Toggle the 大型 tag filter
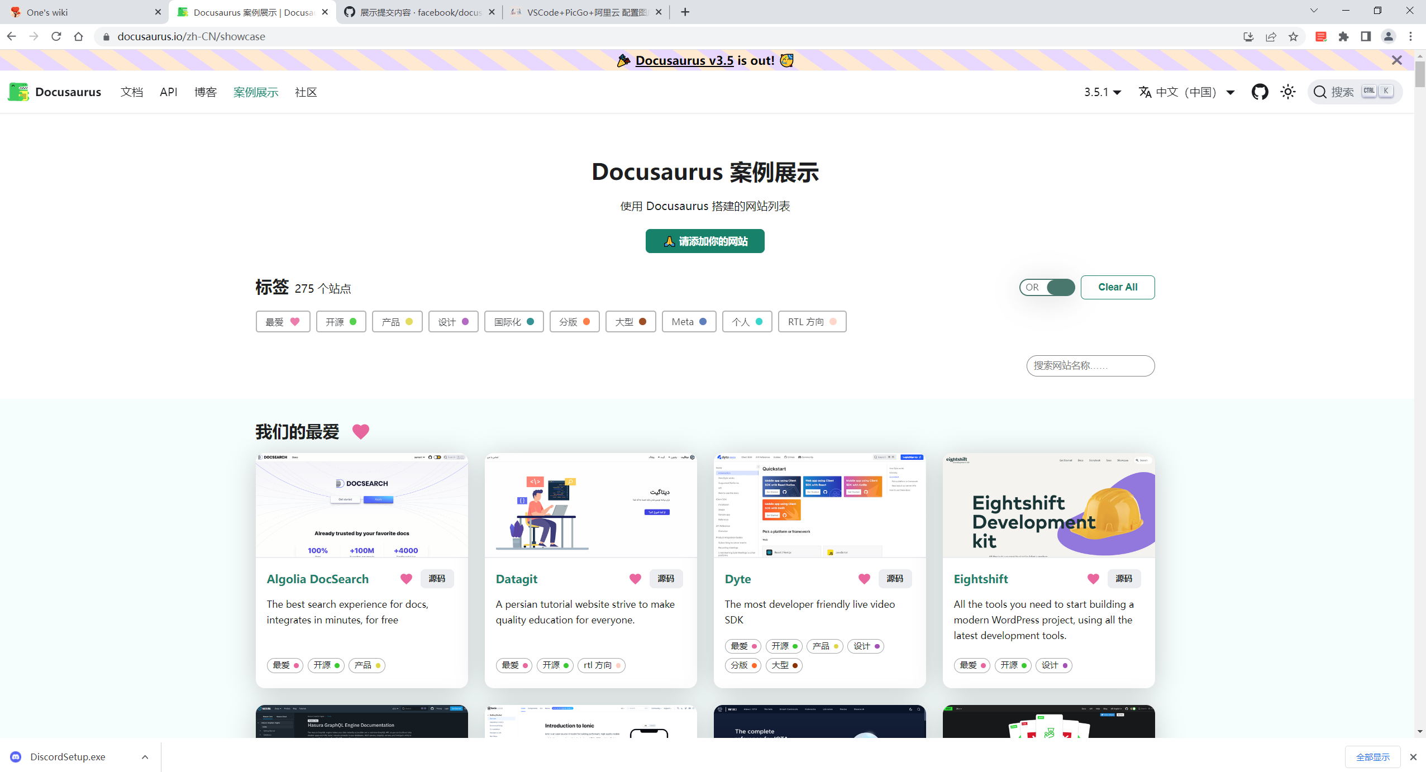1426x772 pixels. click(631, 322)
